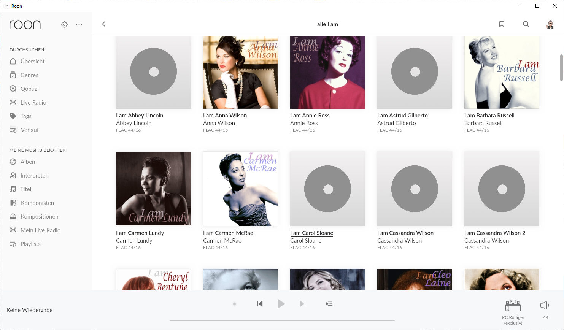Image resolution: width=564 pixels, height=330 pixels.
Task: Open artist Astrud Gilberto link
Action: point(396,123)
